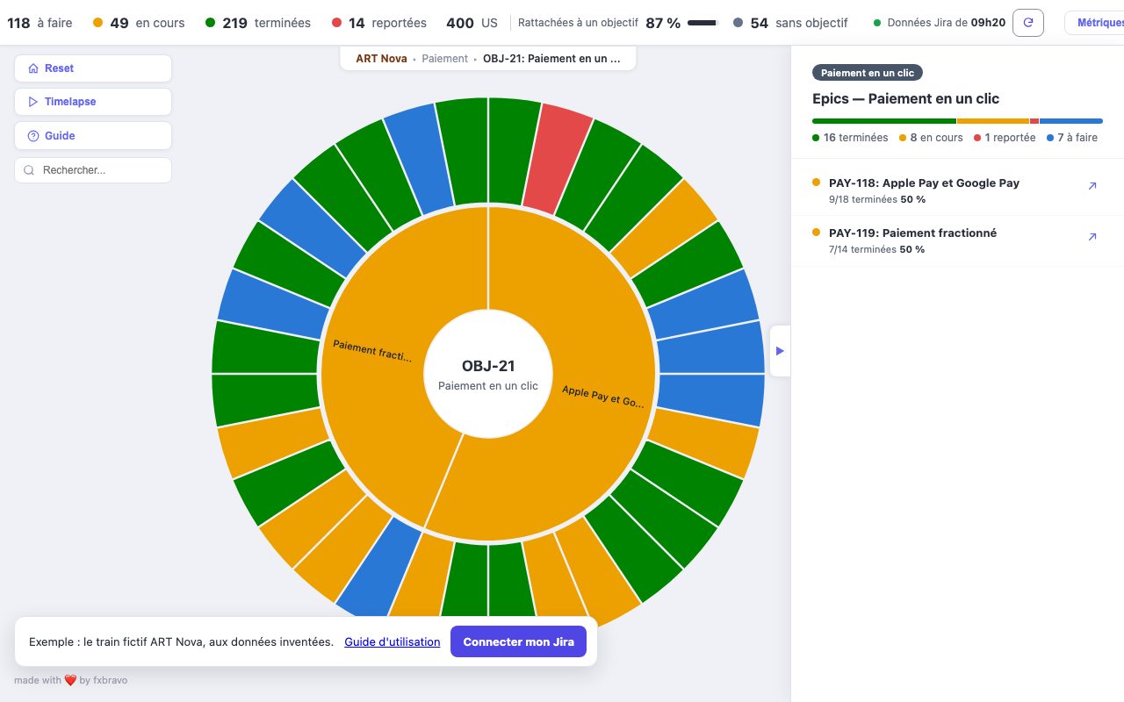Image resolution: width=1124 pixels, height=702 pixels.
Task: Click the heart icon in the footer
Action: 70,680
